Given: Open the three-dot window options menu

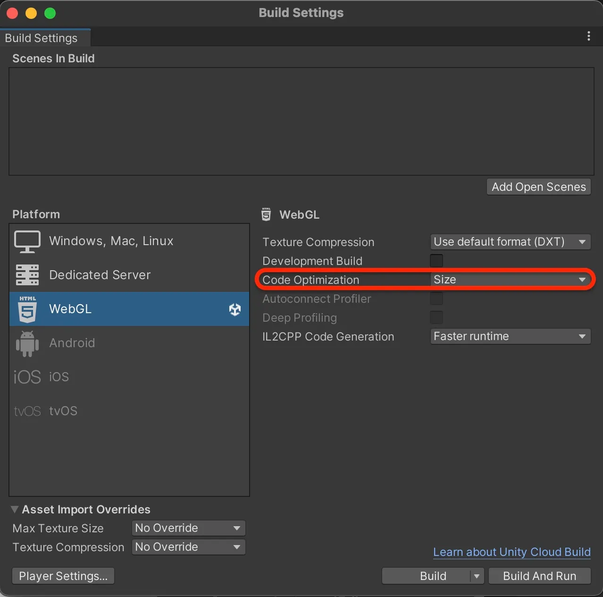Looking at the screenshot, I should 588,36.
